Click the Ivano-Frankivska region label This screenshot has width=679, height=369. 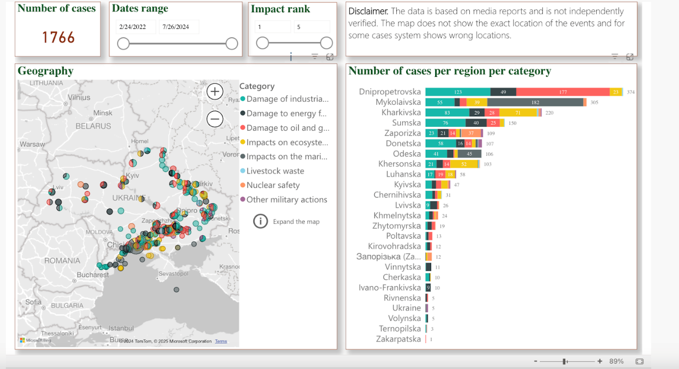389,288
